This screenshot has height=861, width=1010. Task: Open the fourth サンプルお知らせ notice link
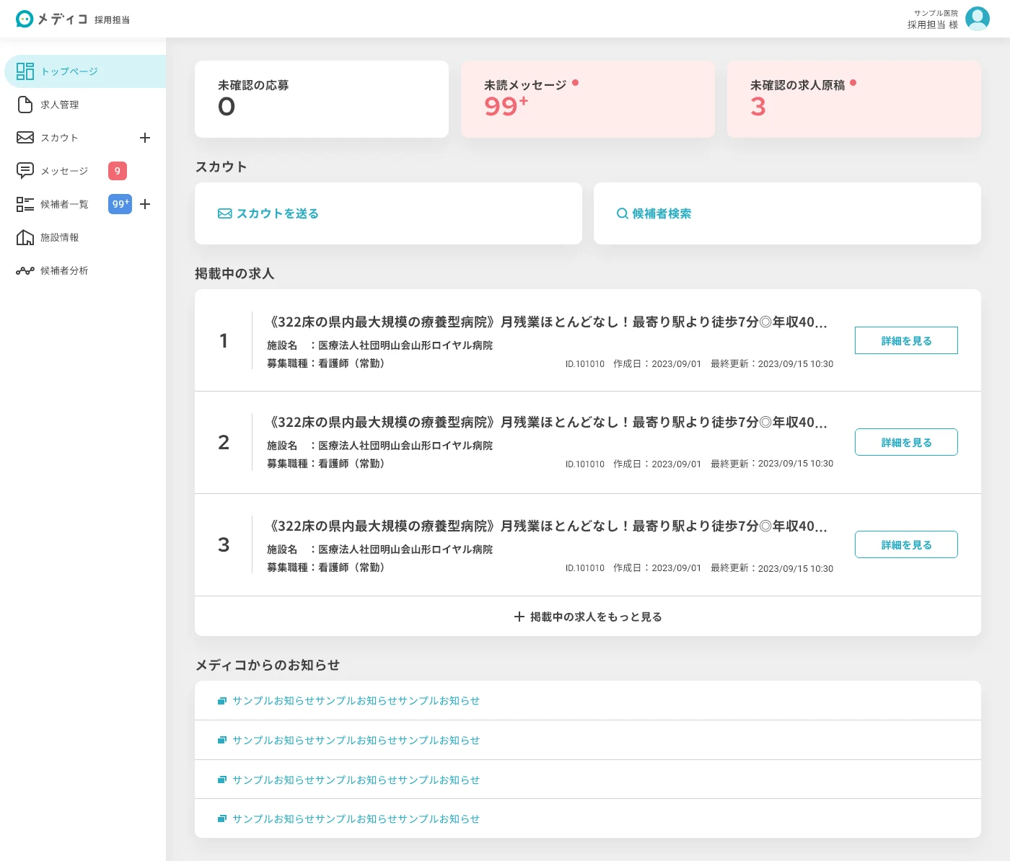pos(356,819)
